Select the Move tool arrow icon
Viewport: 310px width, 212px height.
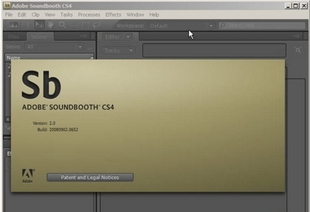[39, 26]
